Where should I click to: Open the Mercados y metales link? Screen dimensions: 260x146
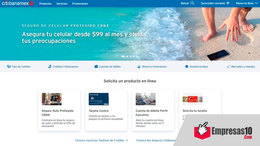[243, 67]
